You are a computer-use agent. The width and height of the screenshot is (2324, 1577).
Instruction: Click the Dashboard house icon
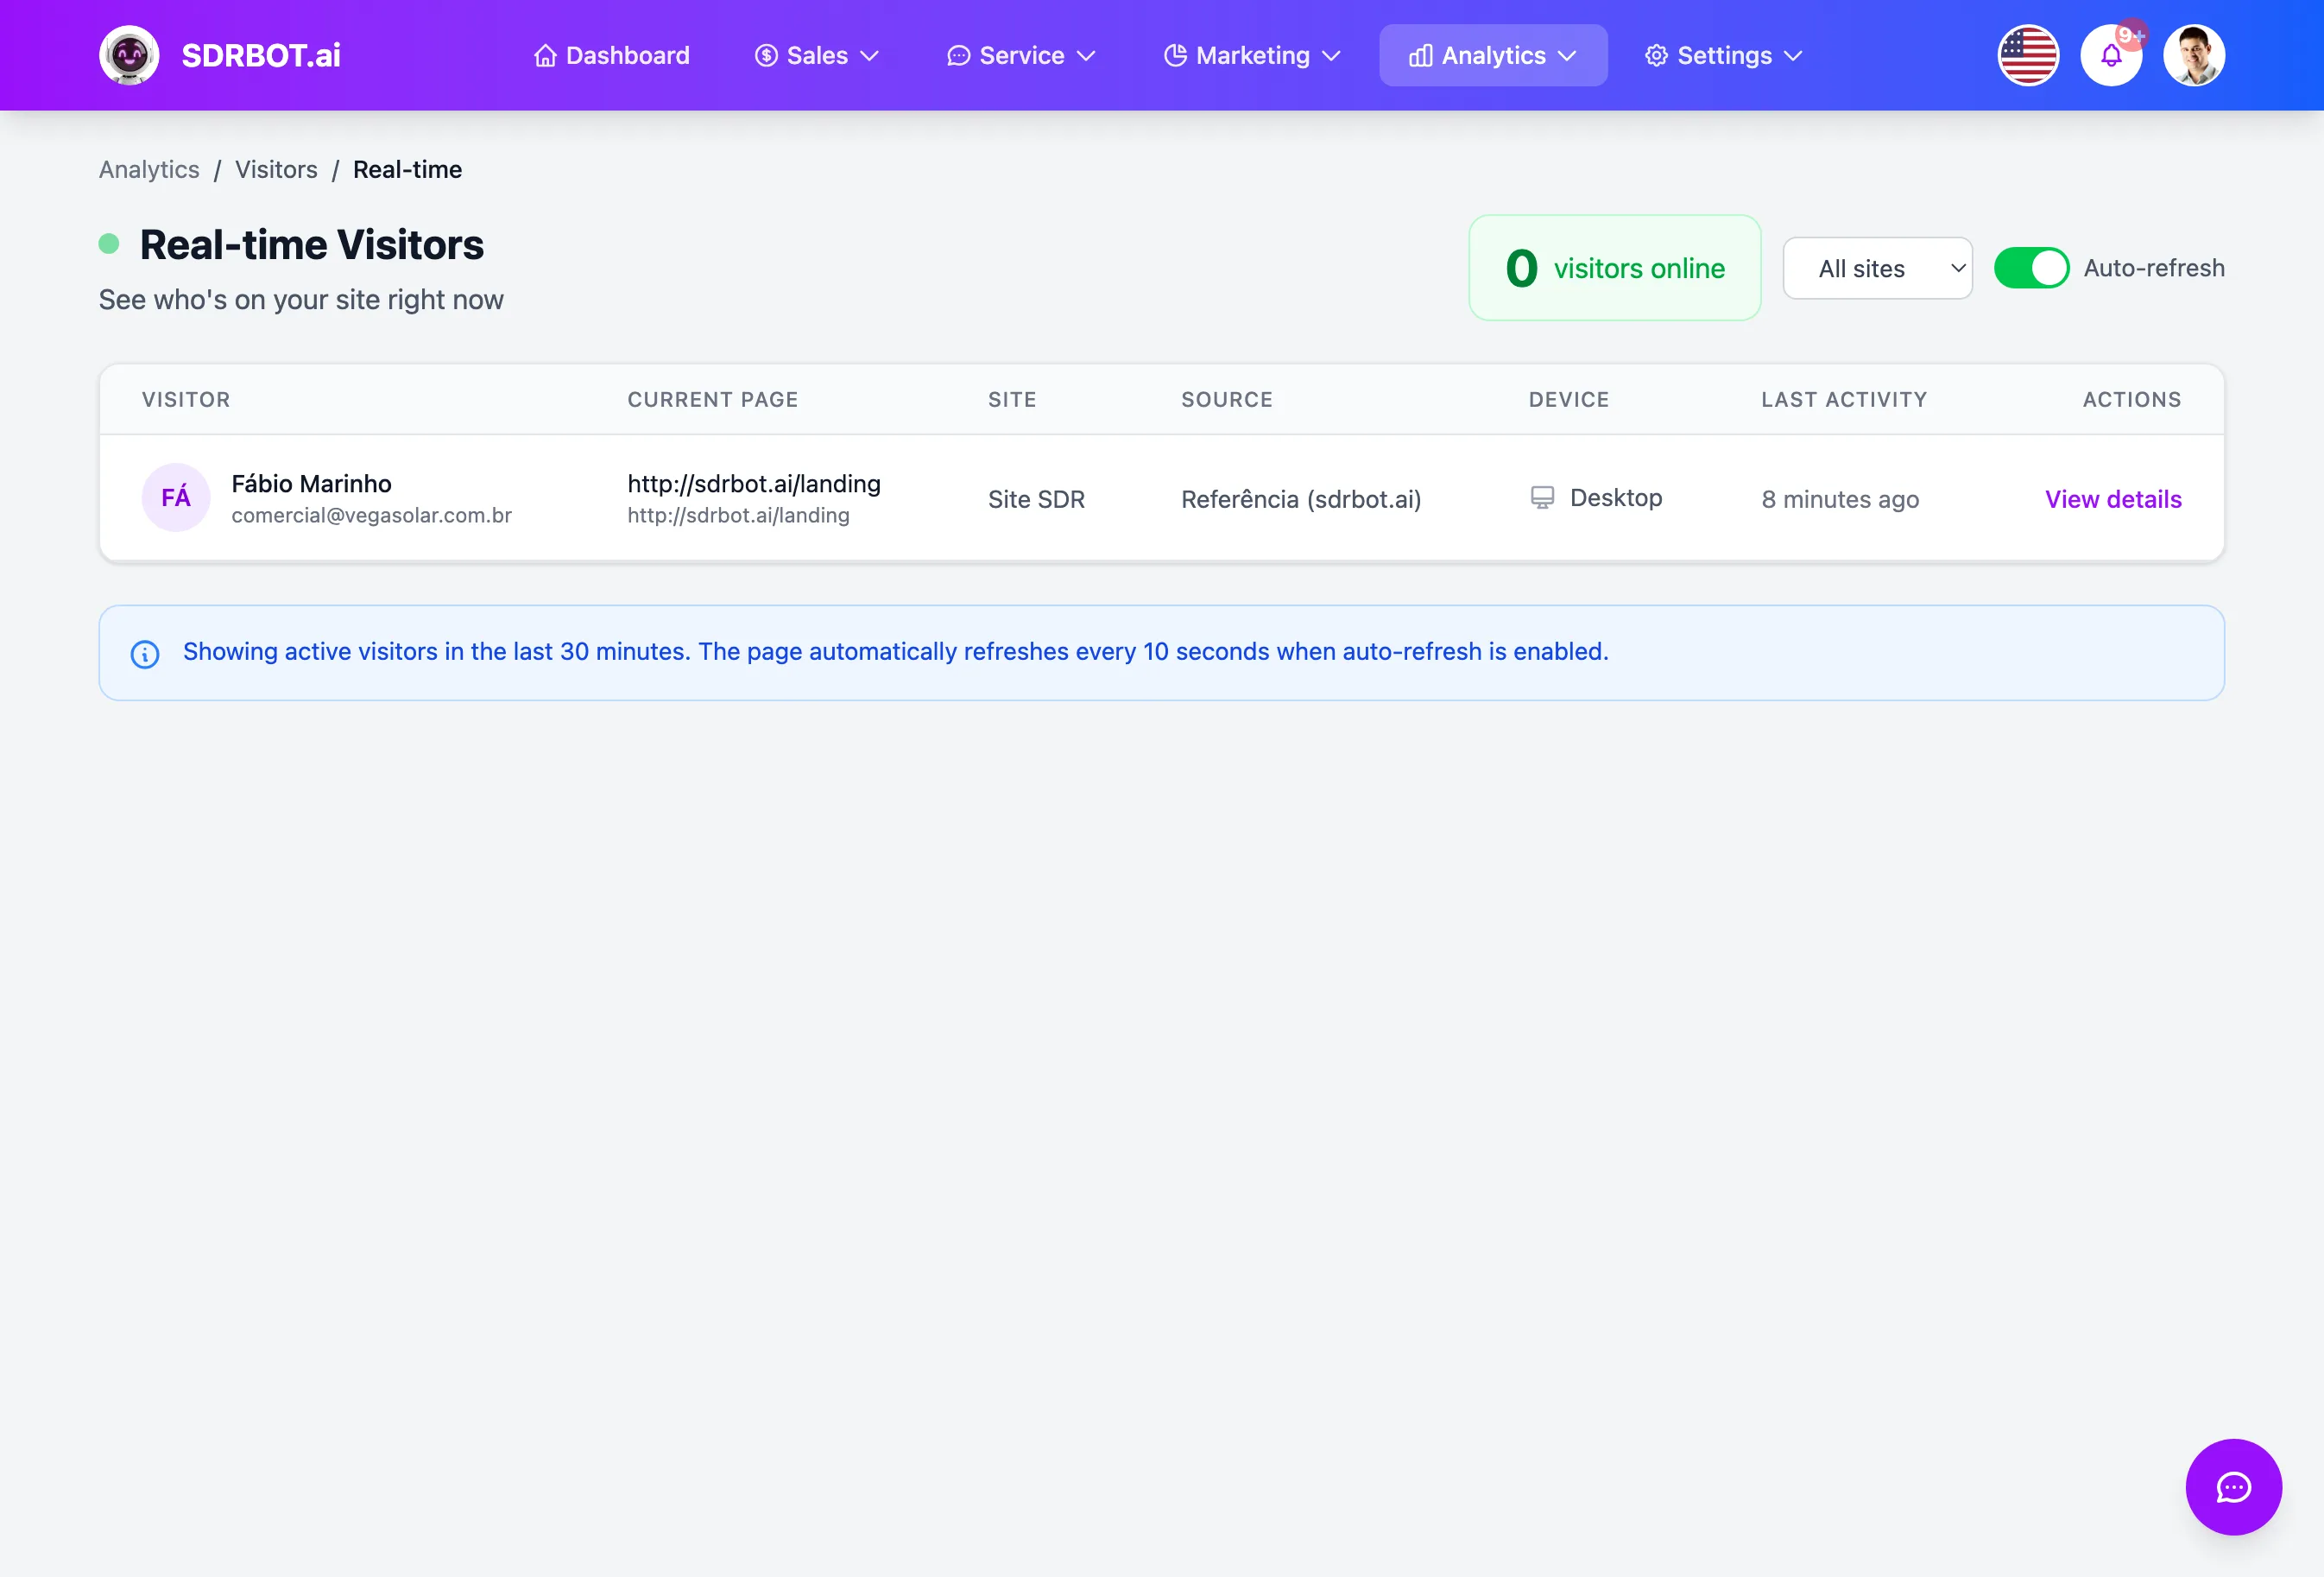(545, 56)
